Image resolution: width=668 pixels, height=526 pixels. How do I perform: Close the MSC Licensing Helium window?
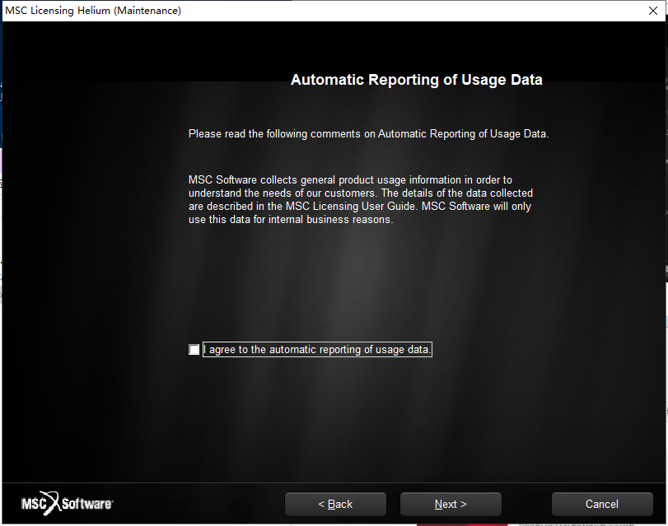point(652,11)
